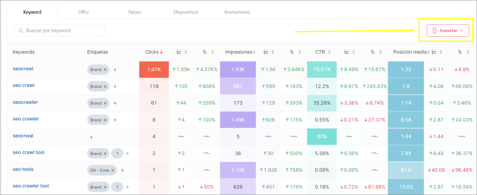Click the magnifier icon in search box
This screenshot has width=477, height=195.
pos(21,31)
